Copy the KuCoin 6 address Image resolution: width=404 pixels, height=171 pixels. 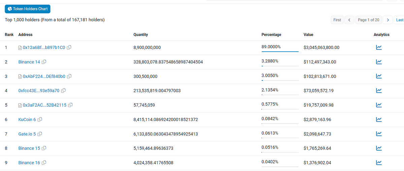(x=40, y=120)
